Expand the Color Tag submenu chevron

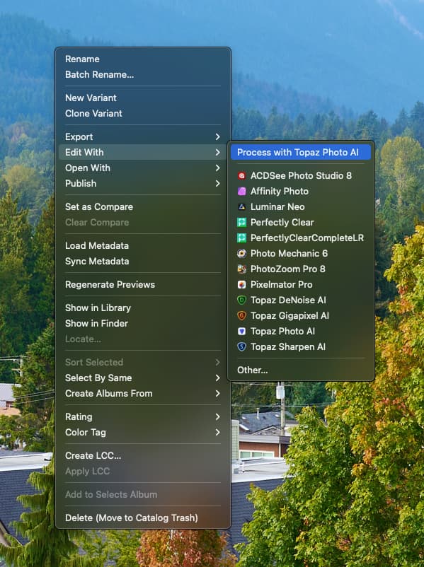[x=217, y=433]
